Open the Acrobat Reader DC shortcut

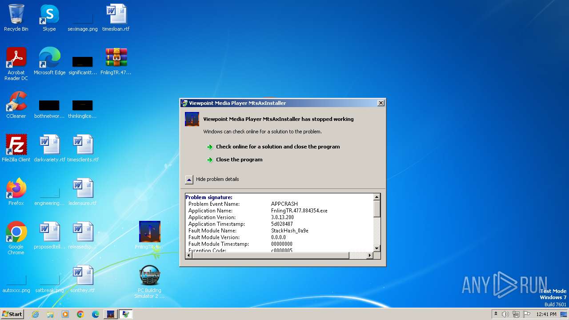coord(16,64)
